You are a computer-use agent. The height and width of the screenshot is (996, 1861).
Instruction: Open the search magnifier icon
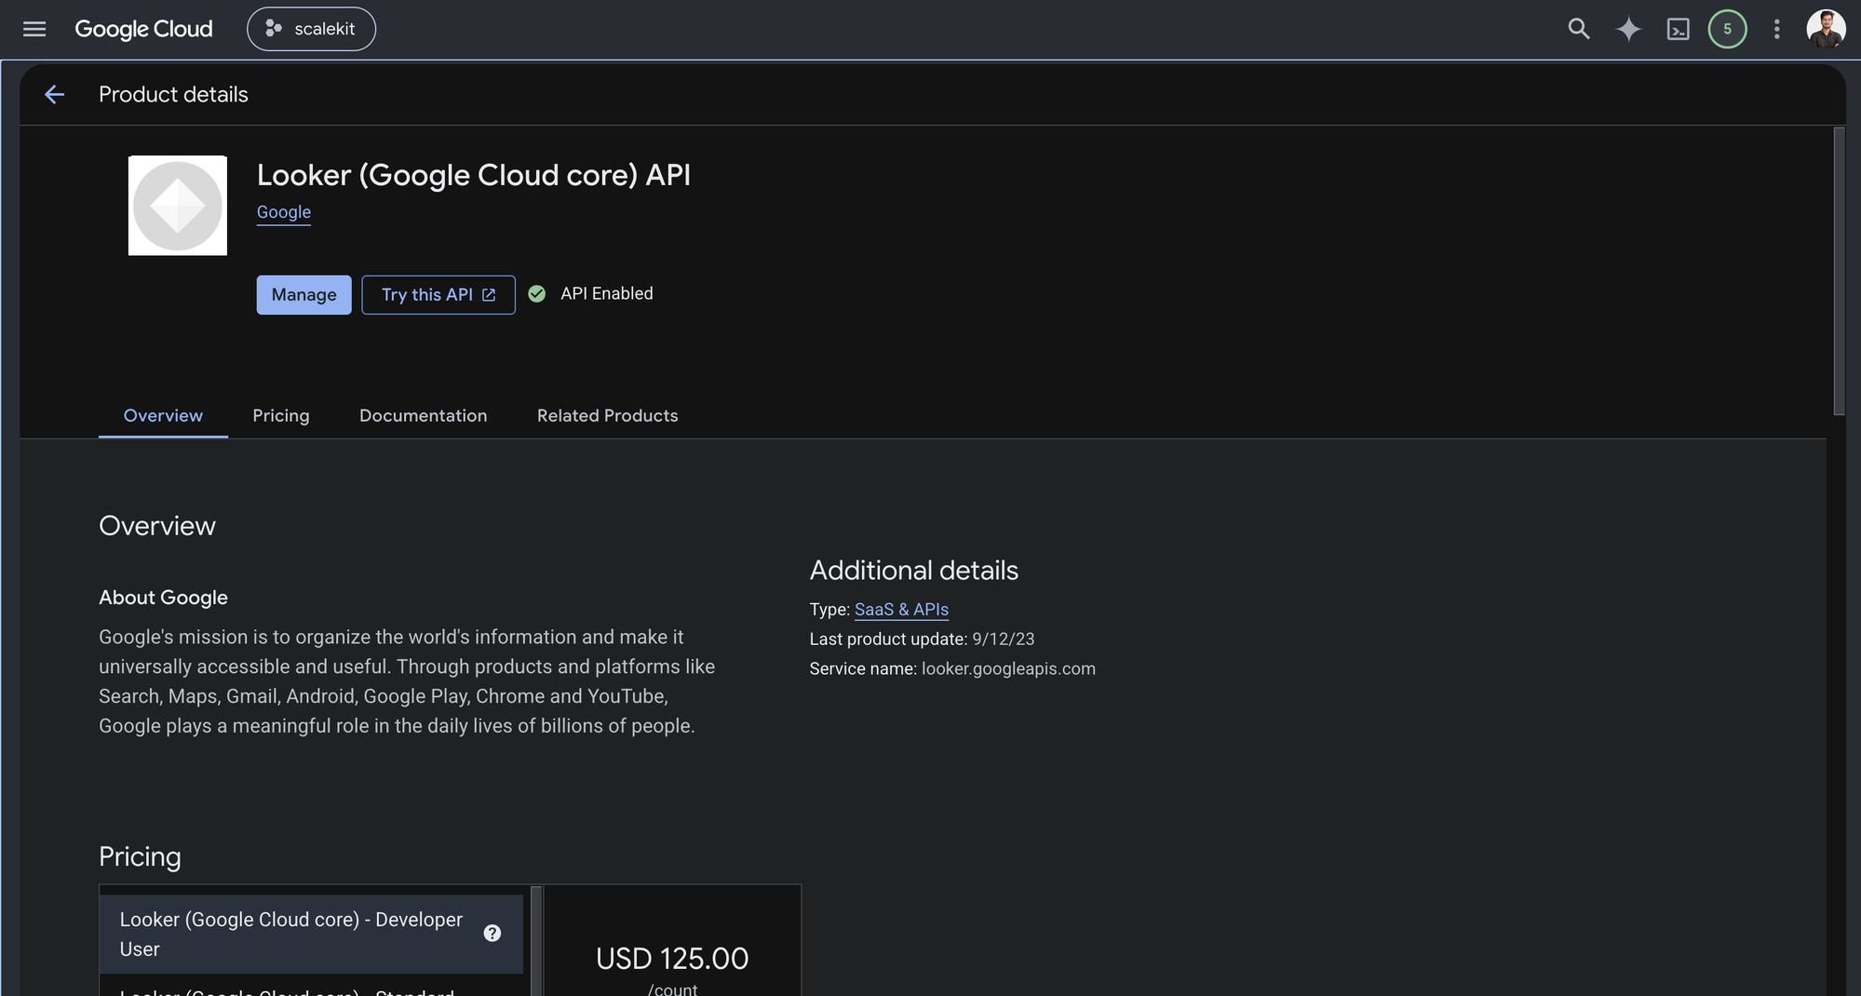pyautogui.click(x=1578, y=29)
